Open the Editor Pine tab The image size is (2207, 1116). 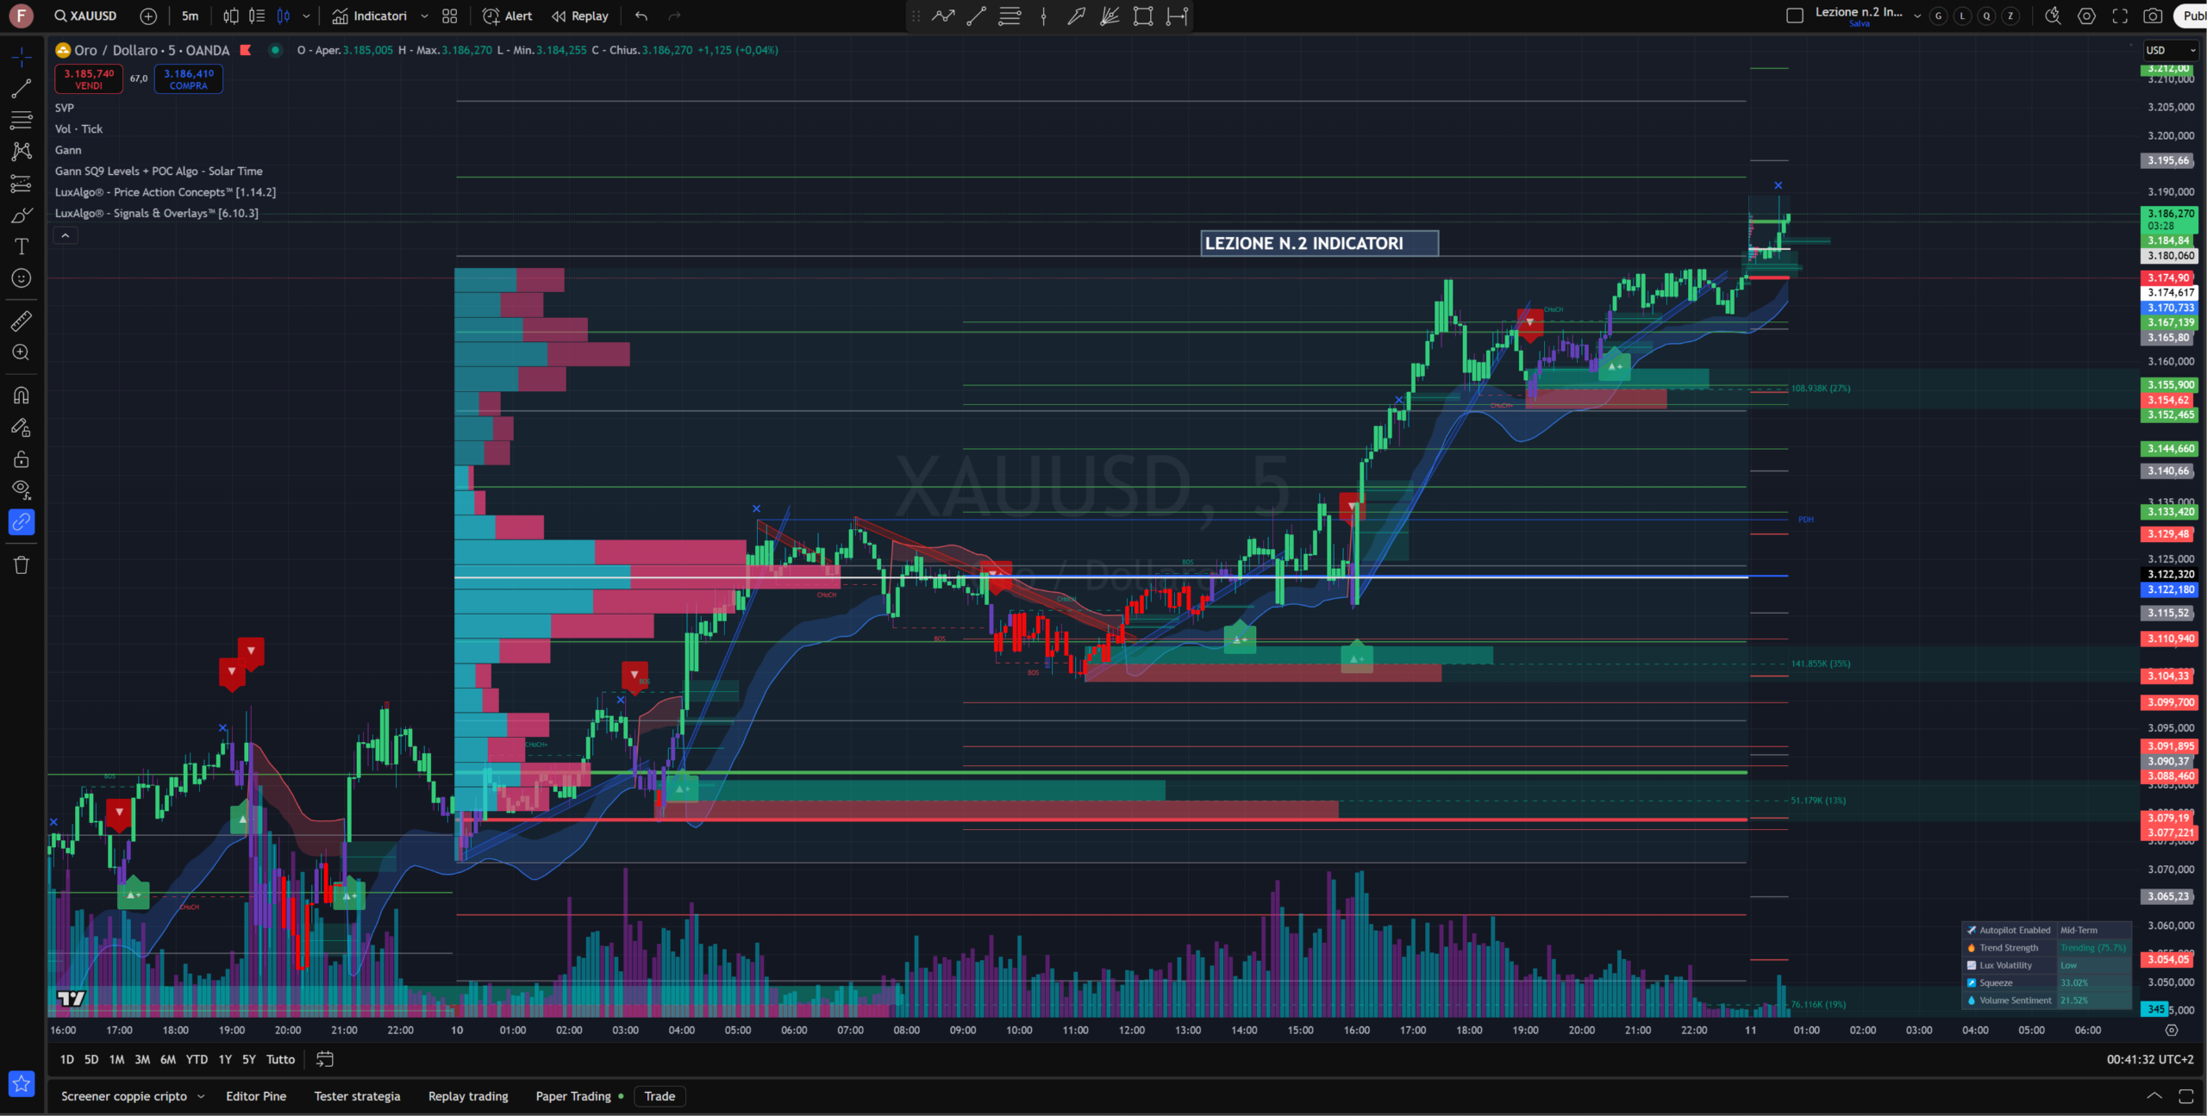click(256, 1096)
